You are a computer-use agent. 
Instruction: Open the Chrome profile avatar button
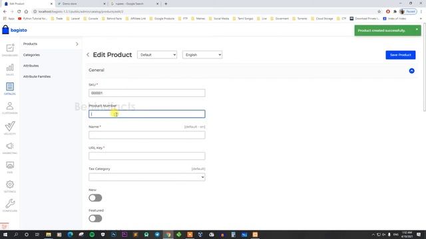408,12
